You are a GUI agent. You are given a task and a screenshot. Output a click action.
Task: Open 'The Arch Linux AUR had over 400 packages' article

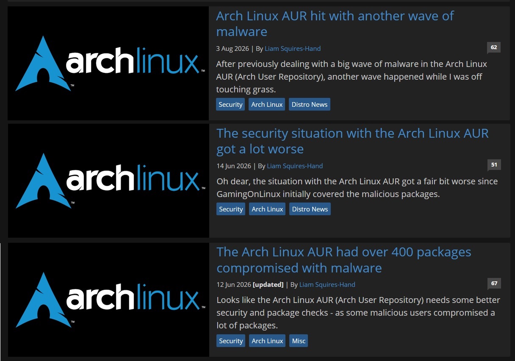click(343, 260)
